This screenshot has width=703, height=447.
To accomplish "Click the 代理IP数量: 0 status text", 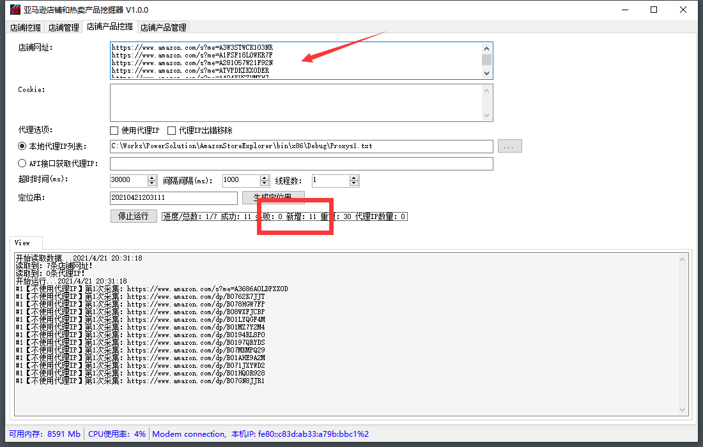I will 380,216.
